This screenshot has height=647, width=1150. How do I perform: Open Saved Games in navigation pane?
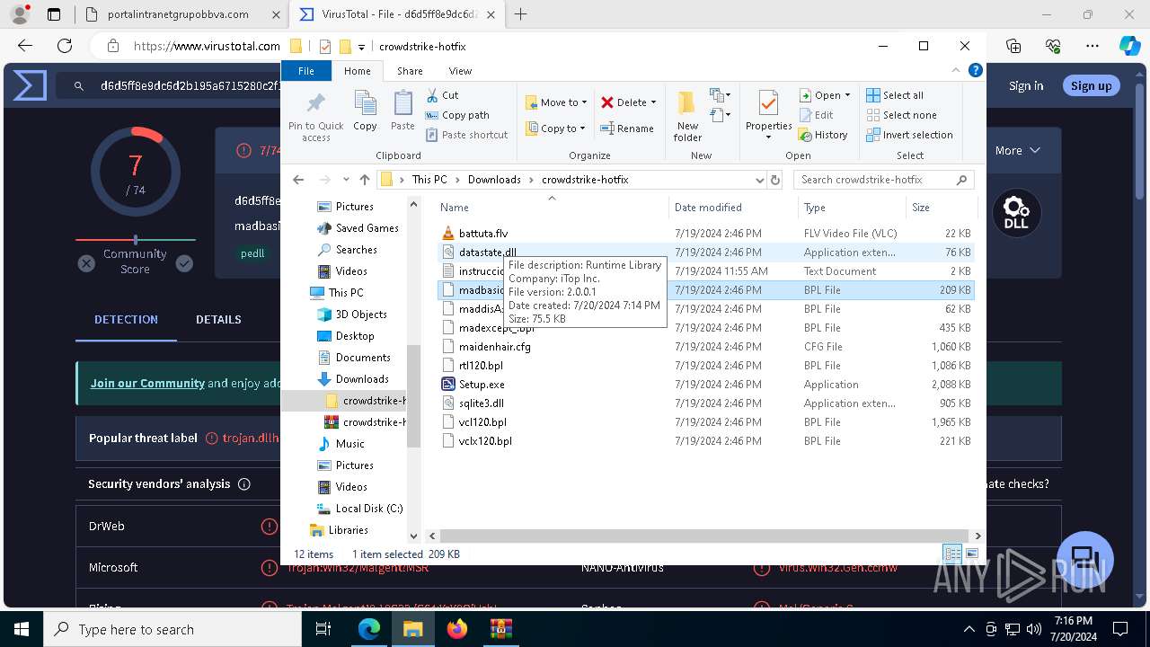[x=358, y=228]
